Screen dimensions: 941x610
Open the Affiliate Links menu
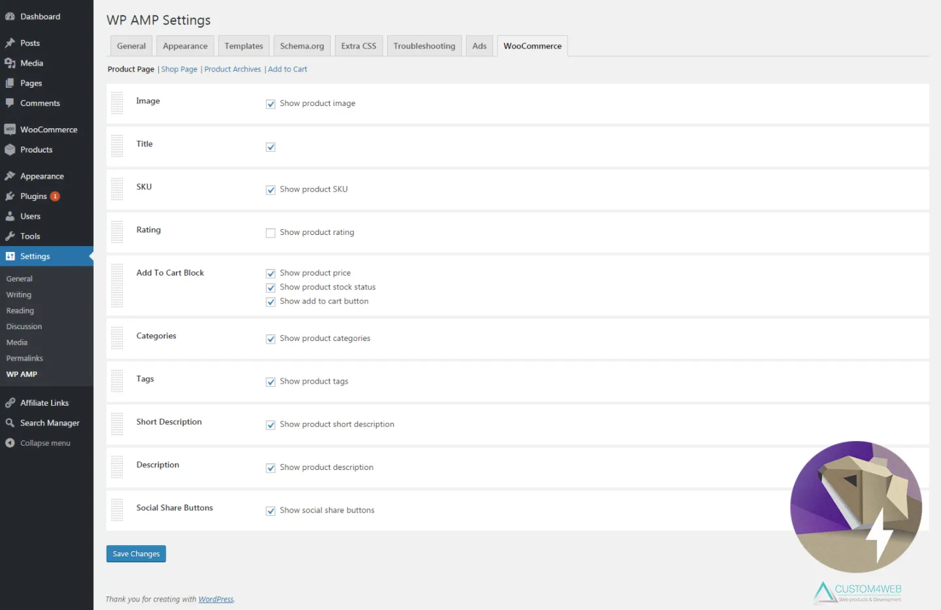44,403
